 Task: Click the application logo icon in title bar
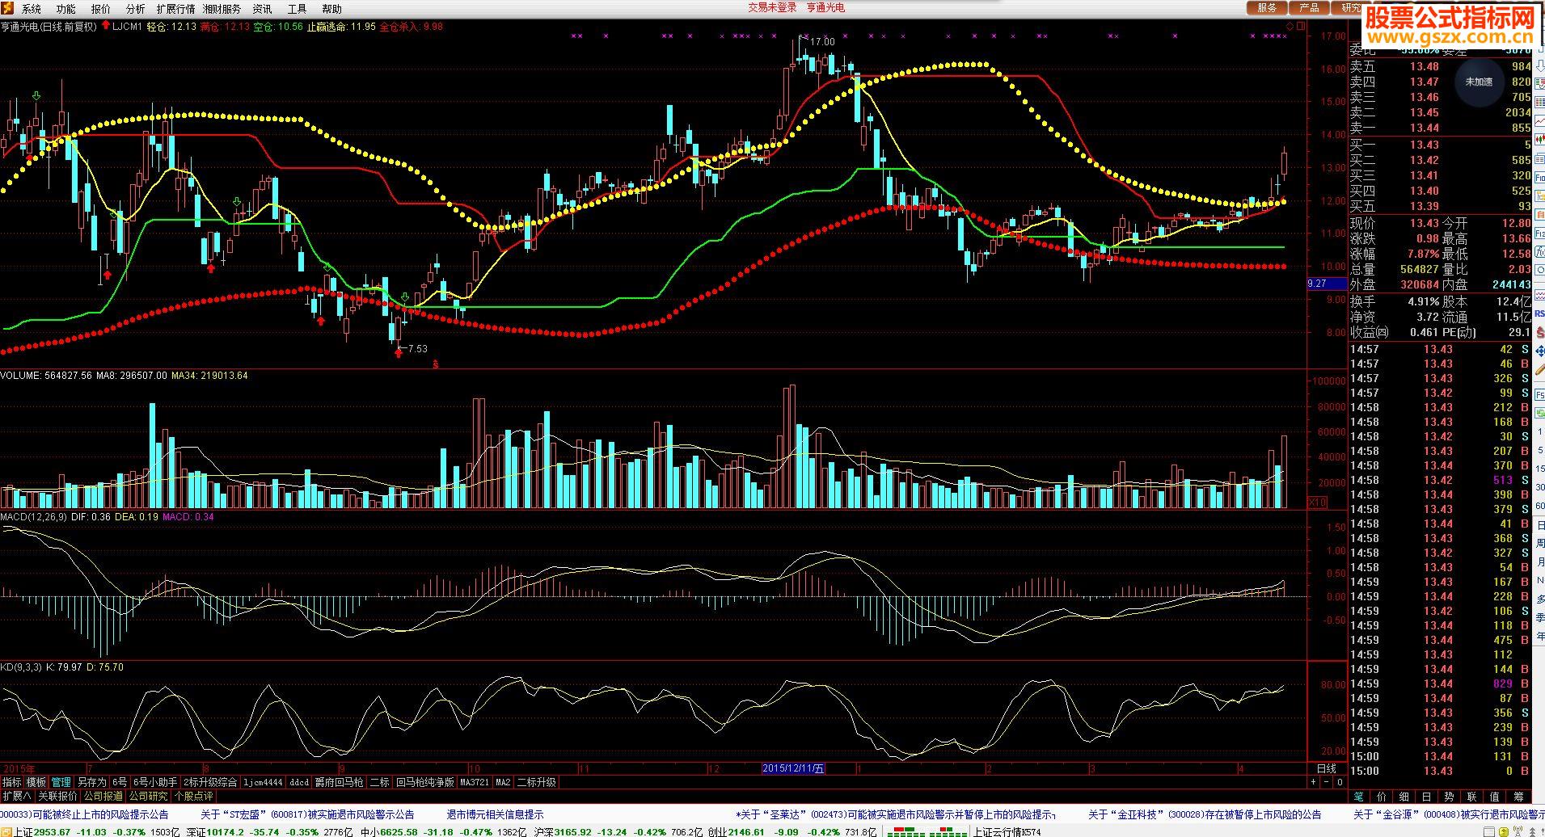coord(7,8)
